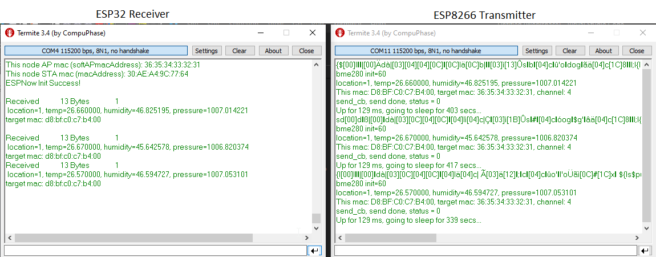Click the send return-arrow icon in Transmitter window

[645, 251]
